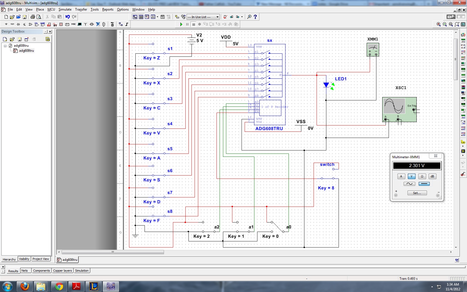Place Diode component icon
Viewport: 467px width, 292px height.
coord(18,24)
